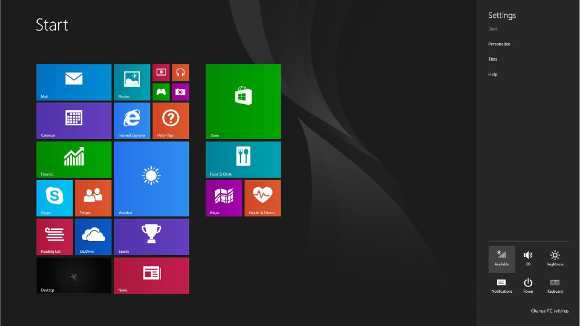Open the Sports tile
This screenshot has height=326, width=580.
pyautogui.click(x=151, y=237)
